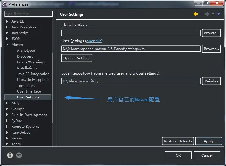Open Lifecycle Mappings page
This screenshot has height=166, width=226.
click(x=33, y=80)
